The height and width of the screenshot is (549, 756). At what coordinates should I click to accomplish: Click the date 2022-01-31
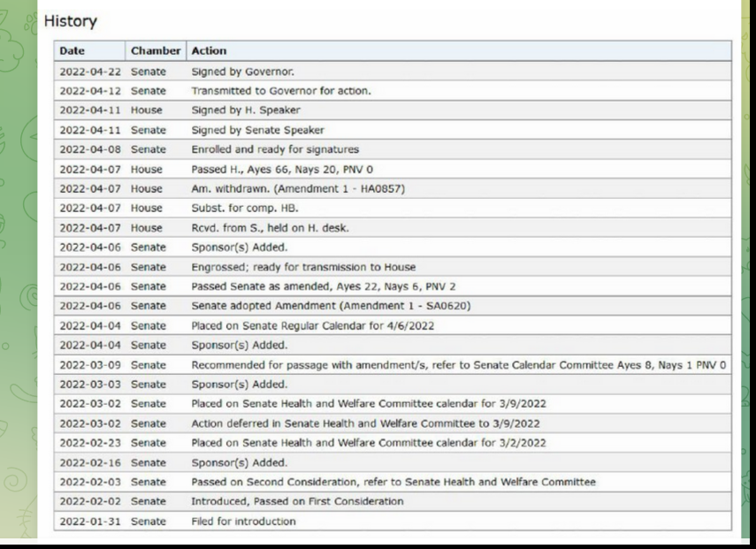coord(90,521)
